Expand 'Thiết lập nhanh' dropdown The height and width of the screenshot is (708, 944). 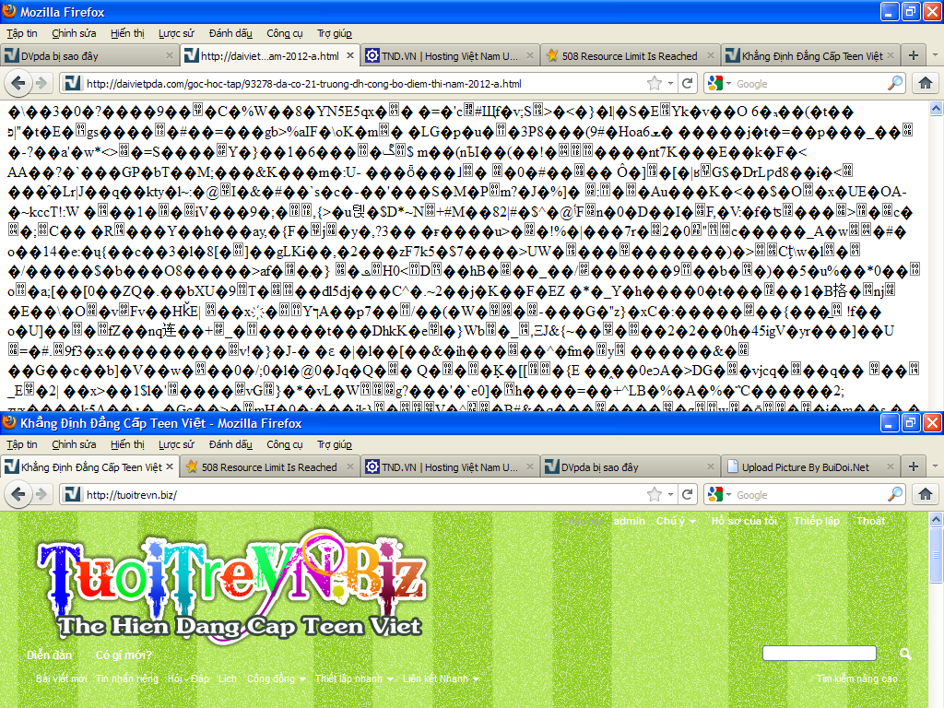354,679
